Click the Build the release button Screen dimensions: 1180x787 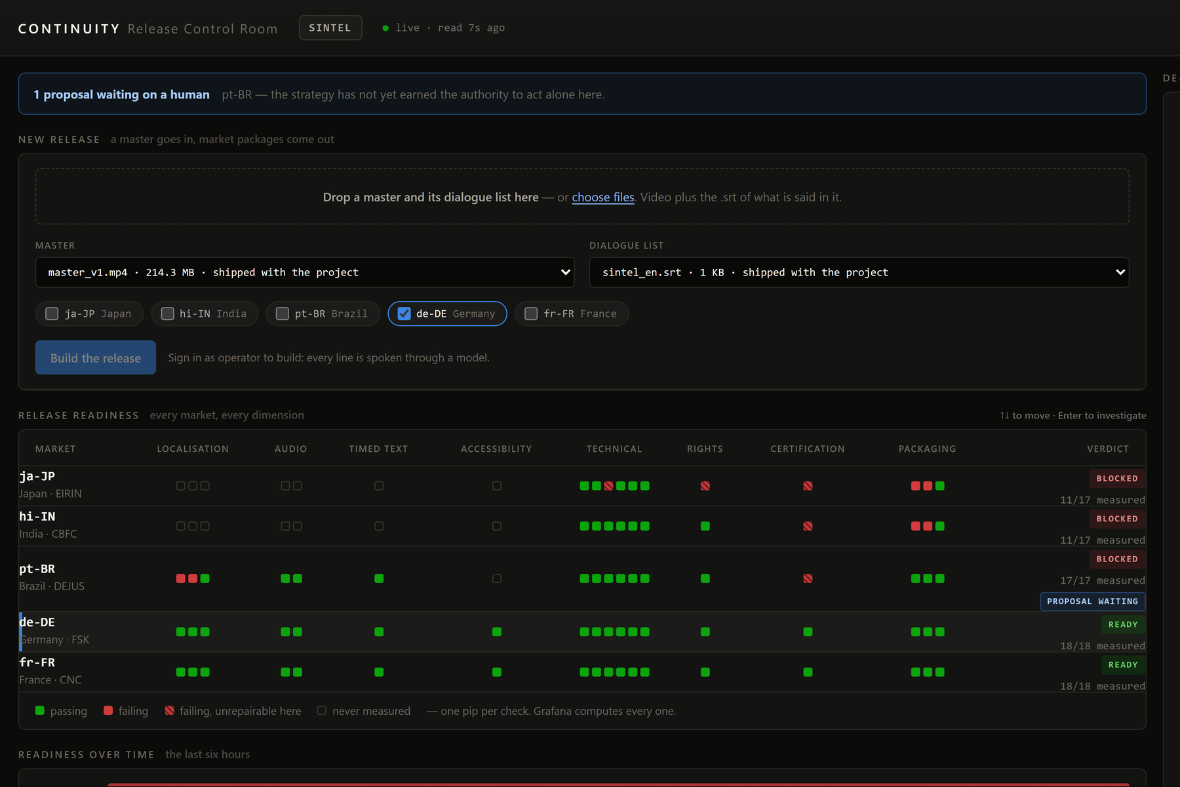[96, 357]
